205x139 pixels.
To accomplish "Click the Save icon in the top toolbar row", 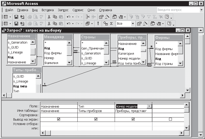I will click(16, 17).
